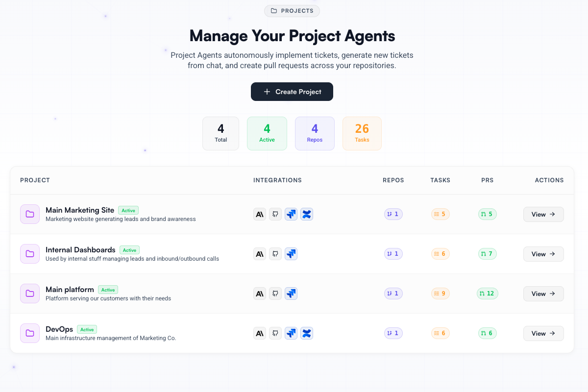Click the GitHub icon for Main platform
The height and width of the screenshot is (392, 588).
pyautogui.click(x=275, y=294)
